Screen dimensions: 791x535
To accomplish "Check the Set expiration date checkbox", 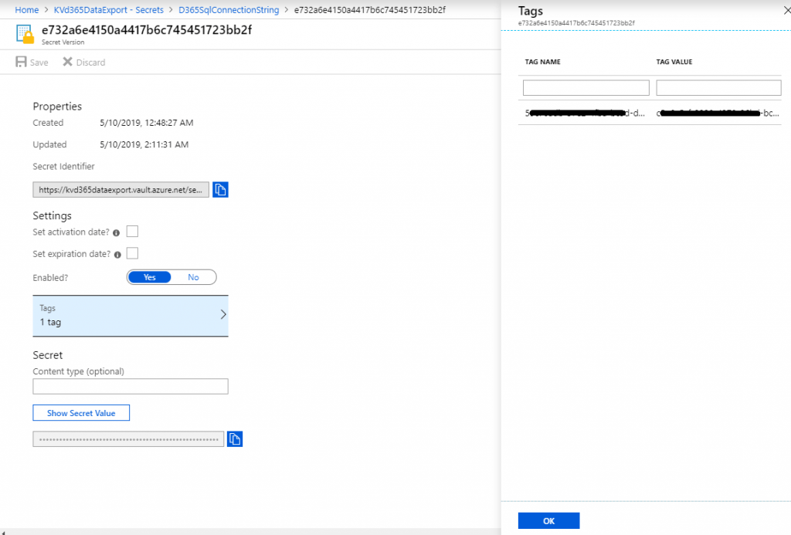I will click(x=132, y=253).
